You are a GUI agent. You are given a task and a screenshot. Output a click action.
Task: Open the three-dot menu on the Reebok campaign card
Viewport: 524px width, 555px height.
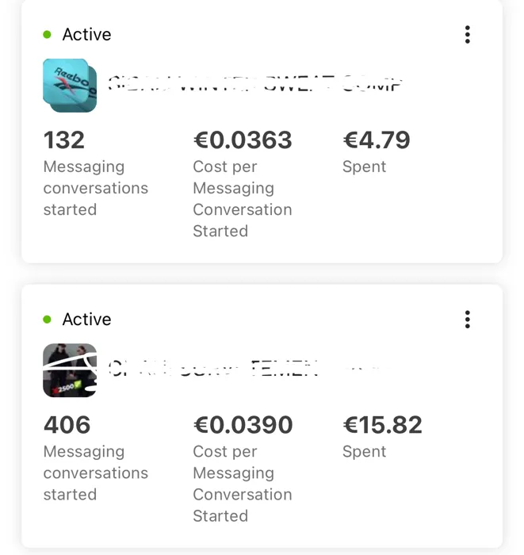click(468, 34)
